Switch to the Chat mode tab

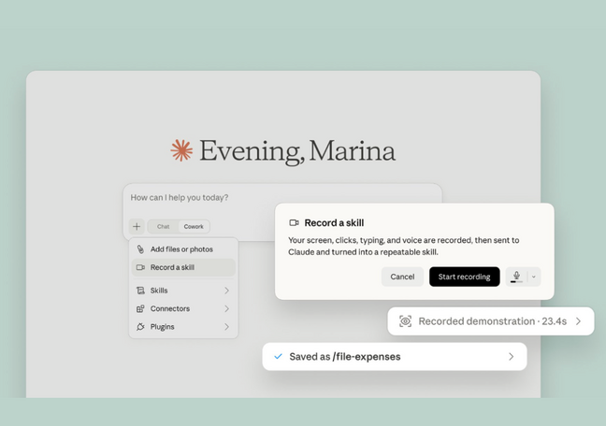pos(163,226)
